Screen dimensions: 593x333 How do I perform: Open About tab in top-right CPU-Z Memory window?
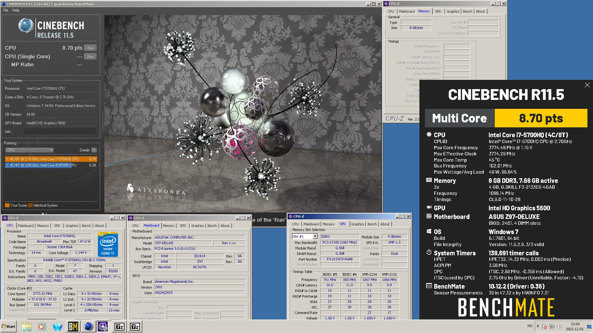tap(480, 11)
